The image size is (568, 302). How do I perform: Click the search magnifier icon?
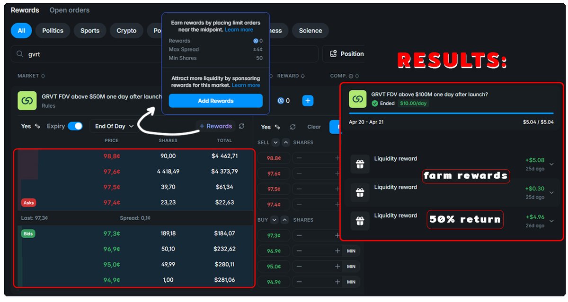[x=20, y=54]
